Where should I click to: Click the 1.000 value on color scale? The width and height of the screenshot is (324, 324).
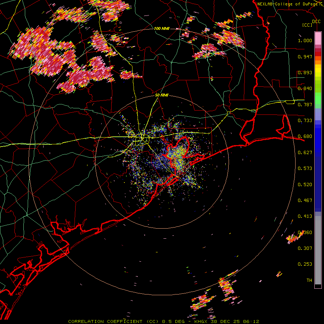point(305,40)
